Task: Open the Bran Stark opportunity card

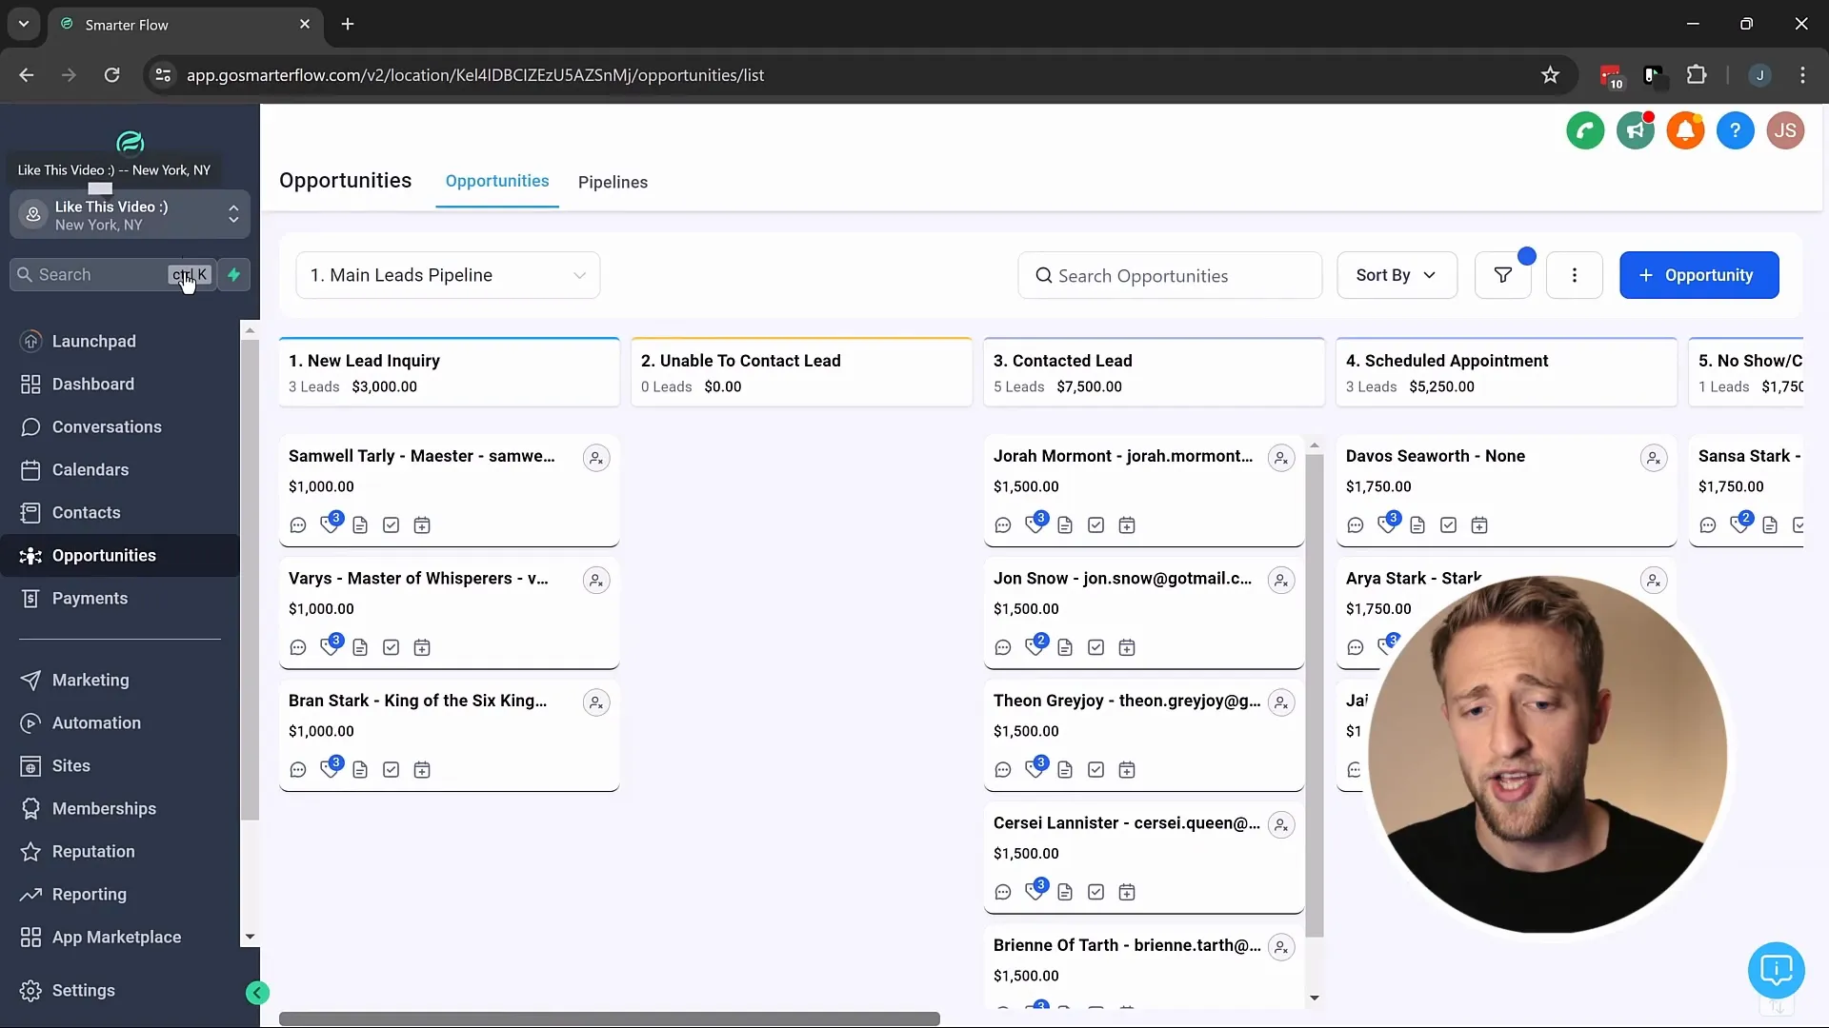Action: (449, 735)
